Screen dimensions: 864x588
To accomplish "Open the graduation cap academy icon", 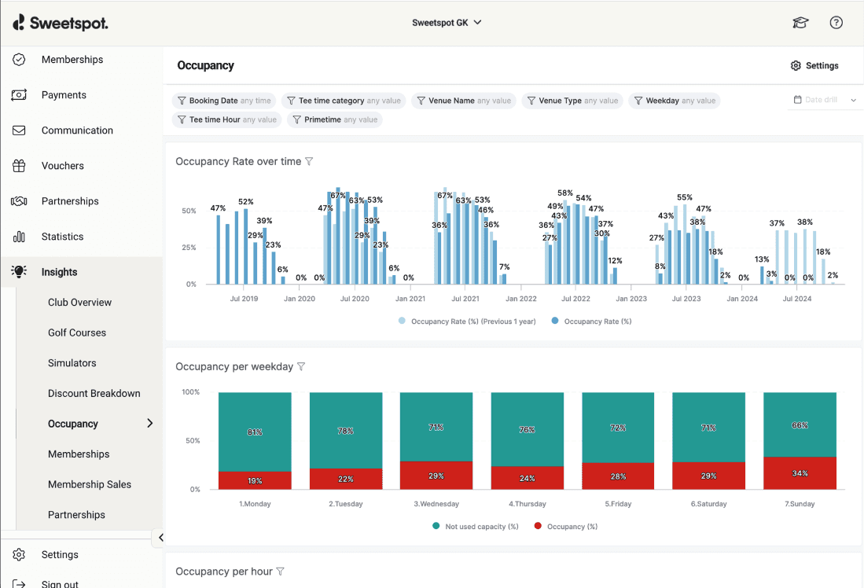I will (800, 23).
